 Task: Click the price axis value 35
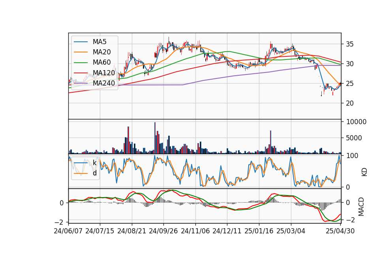click(x=350, y=44)
